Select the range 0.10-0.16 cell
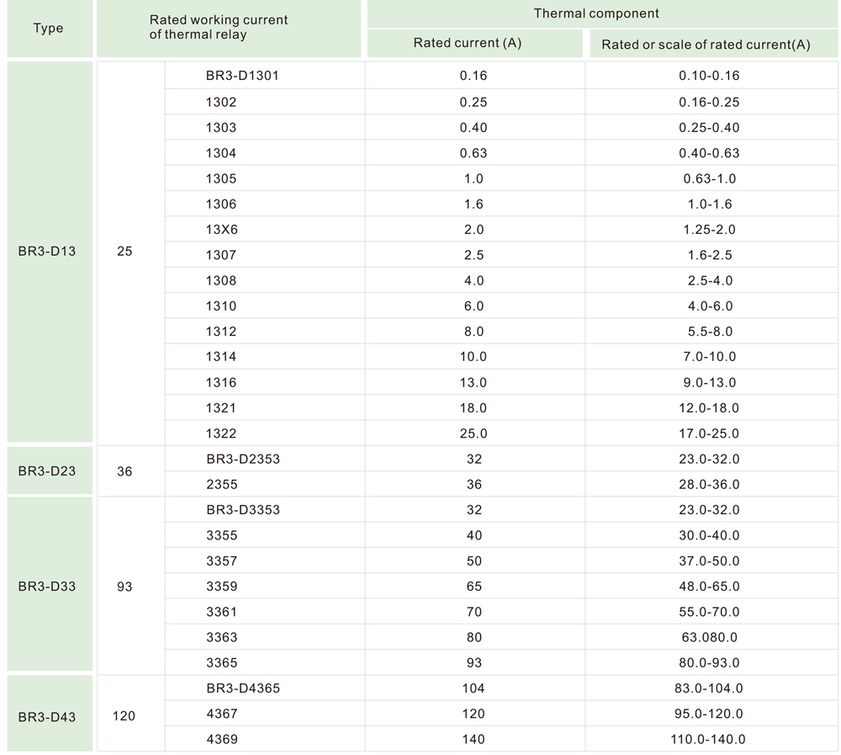Screen dimensions: 841x755 [711, 75]
